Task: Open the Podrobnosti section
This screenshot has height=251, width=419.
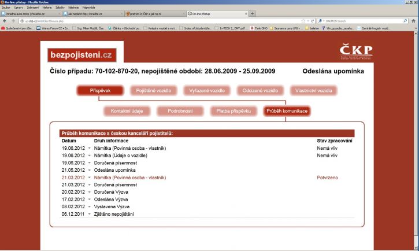Action: (180, 111)
